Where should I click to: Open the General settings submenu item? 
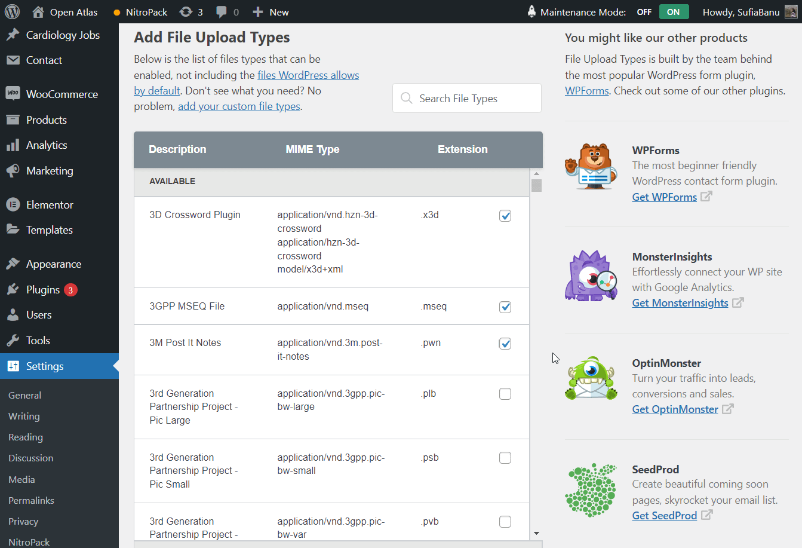pos(24,395)
